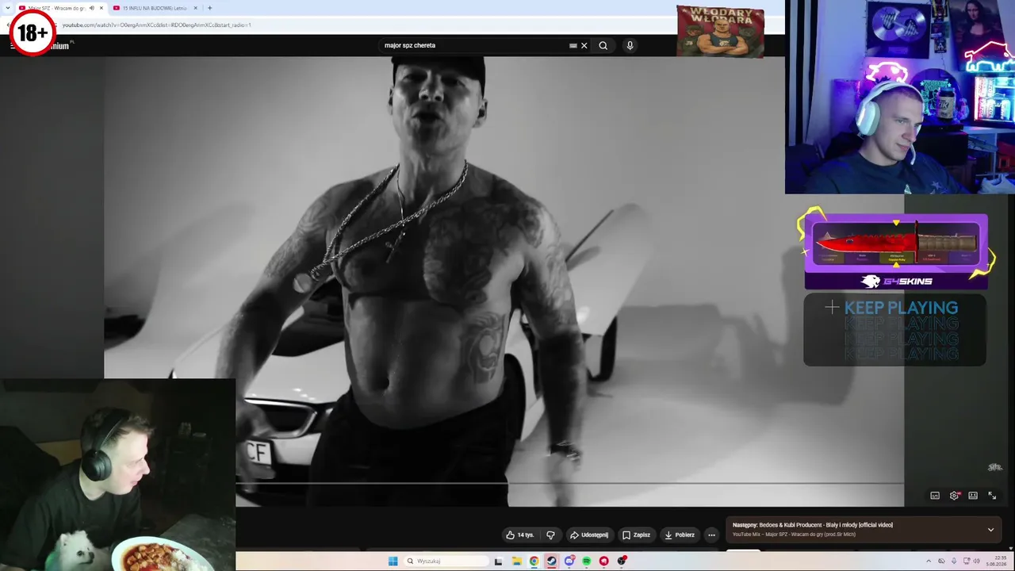Screen dimensions: 1015x571
Task: Clear the YouTube search box text
Action: tap(584, 45)
